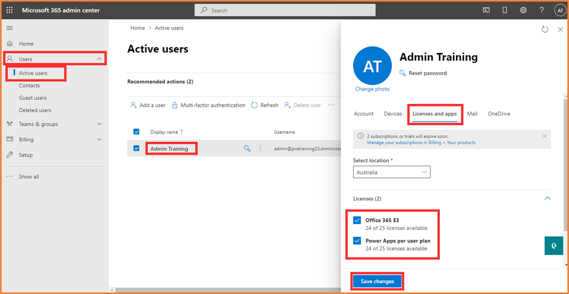Collapse the Users navigation section
This screenshot has height=294, width=569.
click(x=99, y=58)
